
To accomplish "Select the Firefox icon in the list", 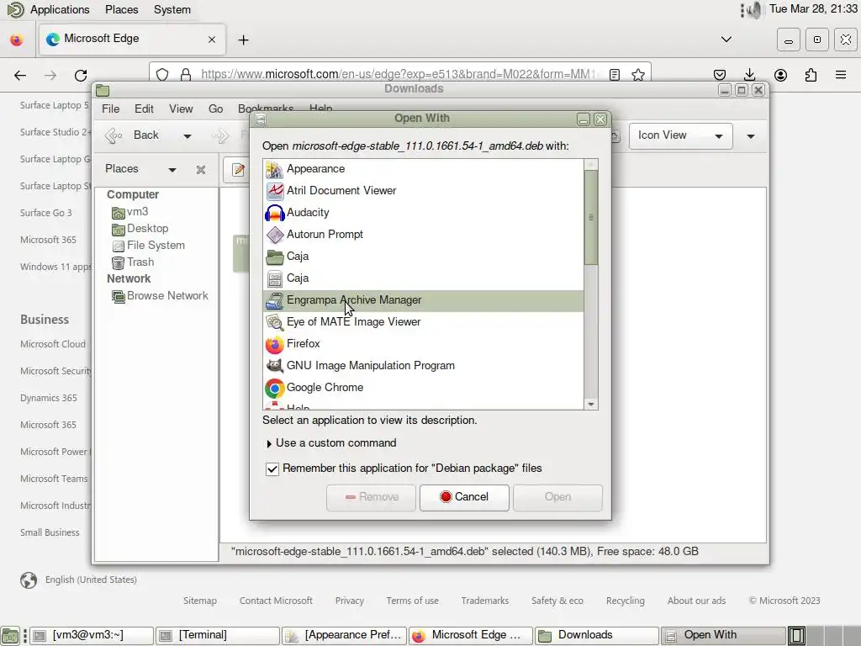I will [275, 344].
